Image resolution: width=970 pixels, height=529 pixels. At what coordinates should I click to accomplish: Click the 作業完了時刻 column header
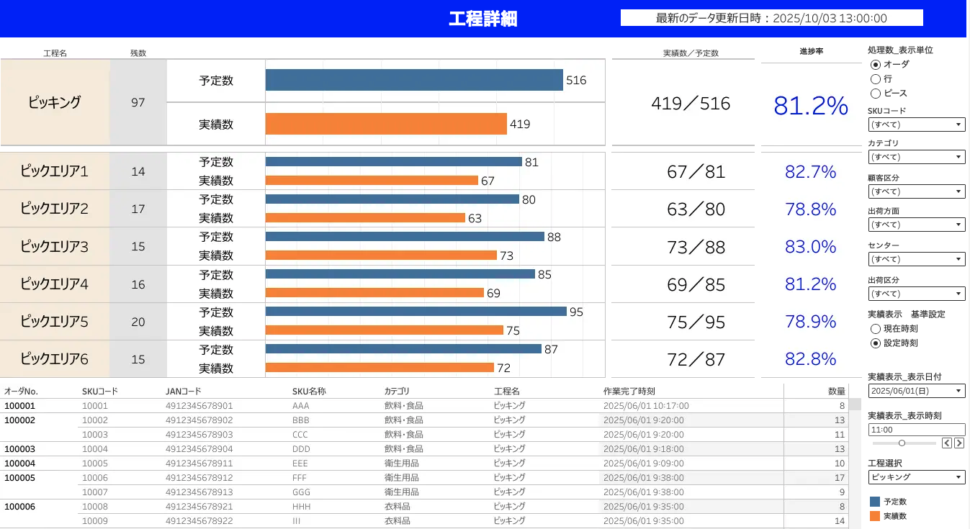tap(629, 391)
